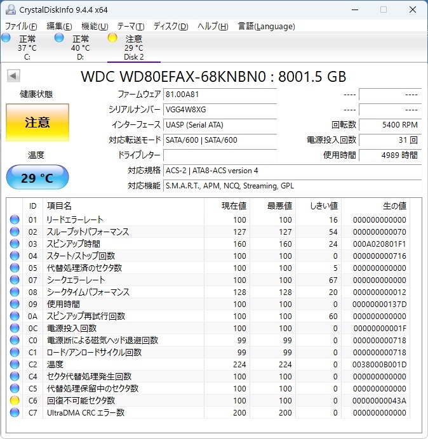
Task: Go to previous disk with left arrow
Action: 13,75
